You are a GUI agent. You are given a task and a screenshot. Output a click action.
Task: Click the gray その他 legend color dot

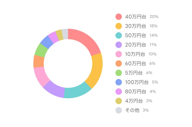pos(119,110)
